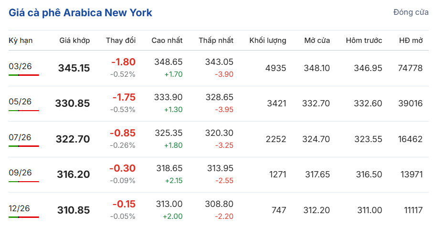Click the 'Đóng cửa' market status label
The width and height of the screenshot is (434, 226).
411,12
